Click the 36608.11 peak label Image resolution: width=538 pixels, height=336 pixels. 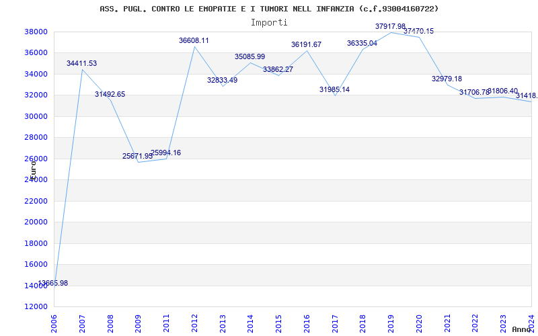coord(194,40)
